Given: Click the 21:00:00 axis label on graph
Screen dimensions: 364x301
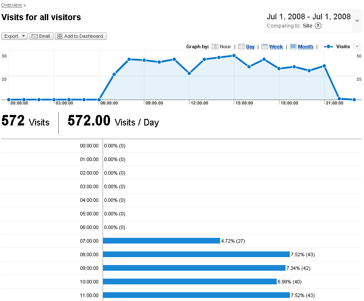Looking at the screenshot, I should (x=334, y=103).
